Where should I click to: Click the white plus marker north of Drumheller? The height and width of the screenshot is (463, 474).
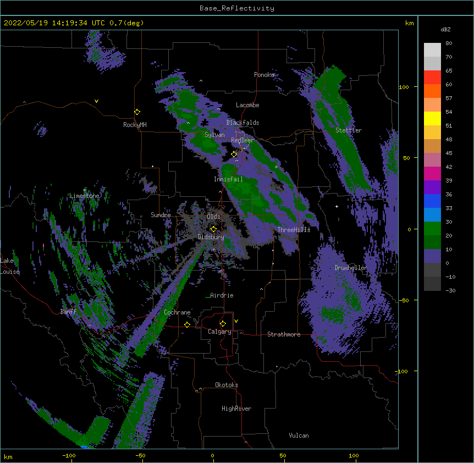[x=337, y=206]
